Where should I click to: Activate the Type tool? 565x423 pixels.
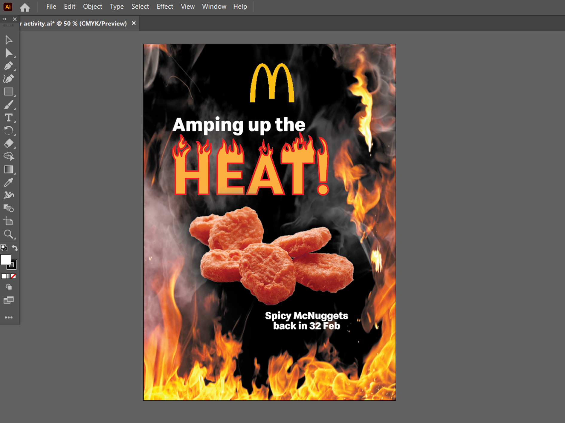(9, 118)
